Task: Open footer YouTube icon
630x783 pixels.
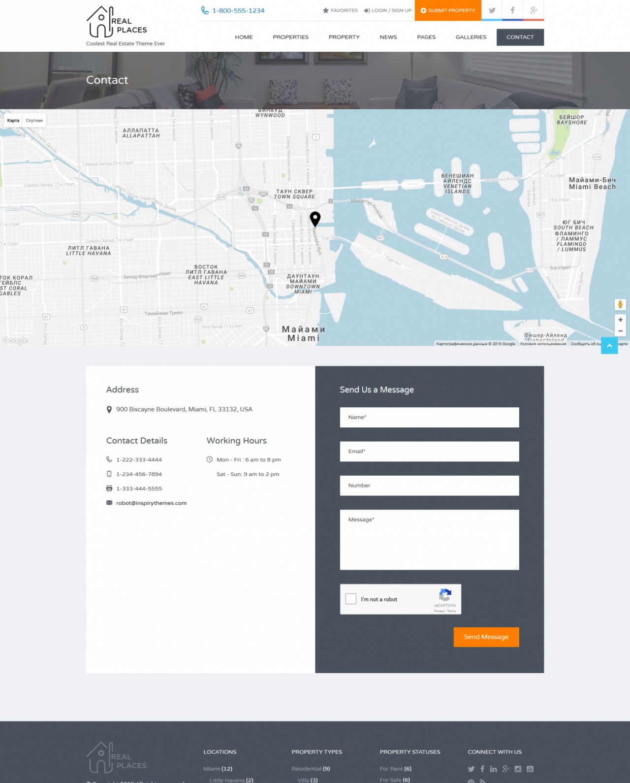Action: pos(530,769)
